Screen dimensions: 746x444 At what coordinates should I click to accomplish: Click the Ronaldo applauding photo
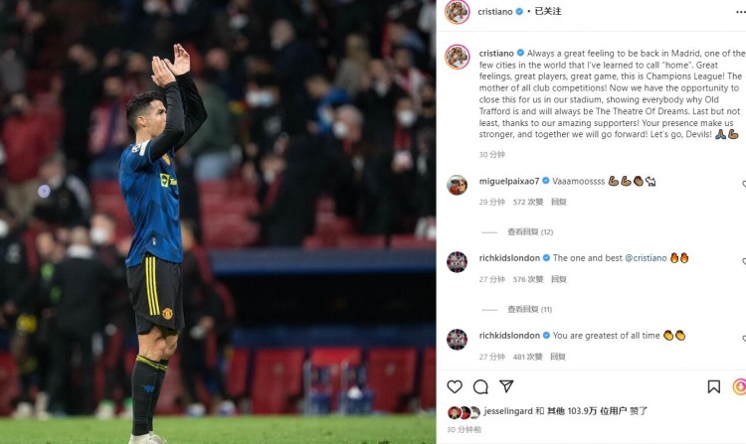[x=218, y=222]
